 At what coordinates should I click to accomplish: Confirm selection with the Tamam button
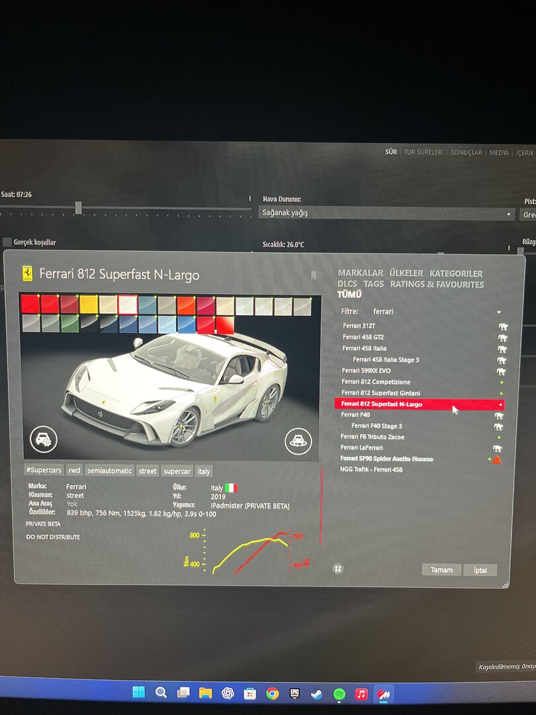[441, 570]
